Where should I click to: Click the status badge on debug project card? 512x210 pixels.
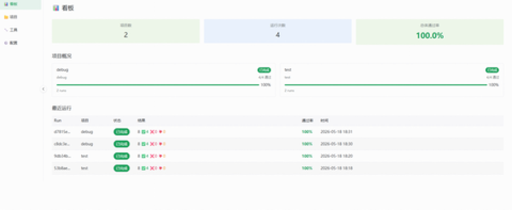tap(264, 70)
